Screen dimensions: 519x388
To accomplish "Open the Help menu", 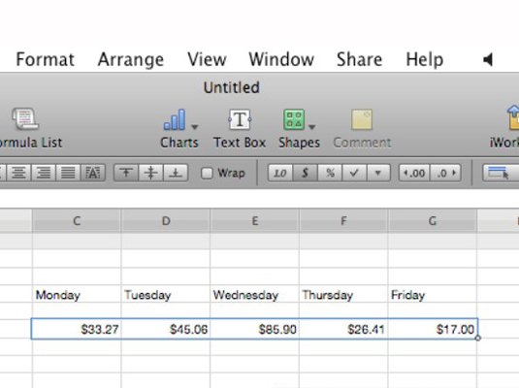I will coord(425,60).
